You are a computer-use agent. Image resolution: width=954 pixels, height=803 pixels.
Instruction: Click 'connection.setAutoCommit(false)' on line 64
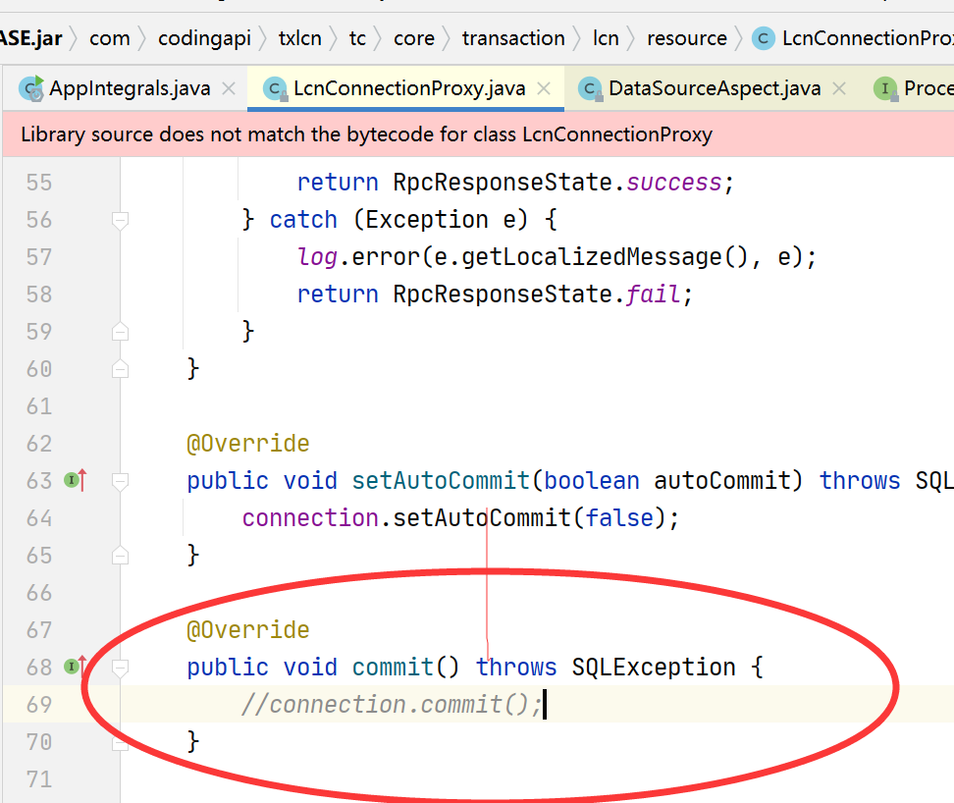pyautogui.click(x=453, y=518)
